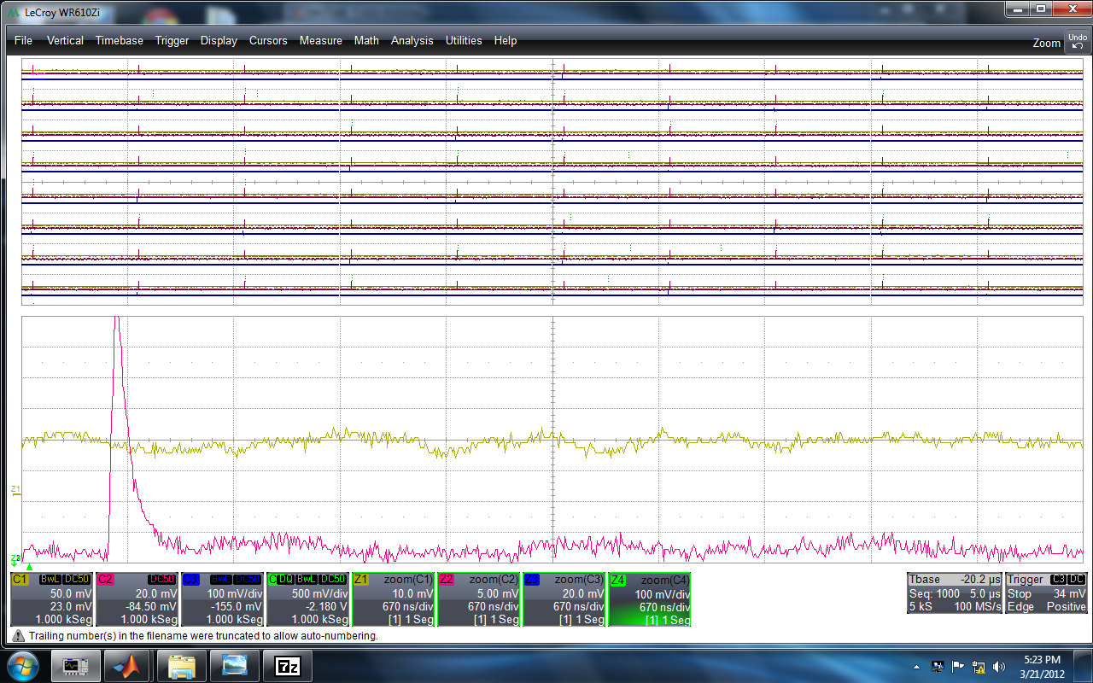Click the C4 -2.180 V offset value
Image resolution: width=1093 pixels, height=683 pixels.
click(x=328, y=606)
